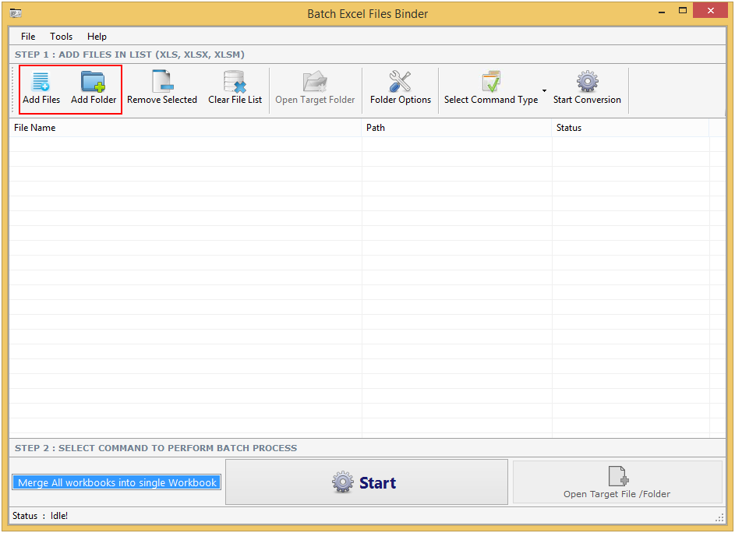Click the File Name column header
Image resolution: width=735 pixels, height=533 pixels.
pos(186,128)
